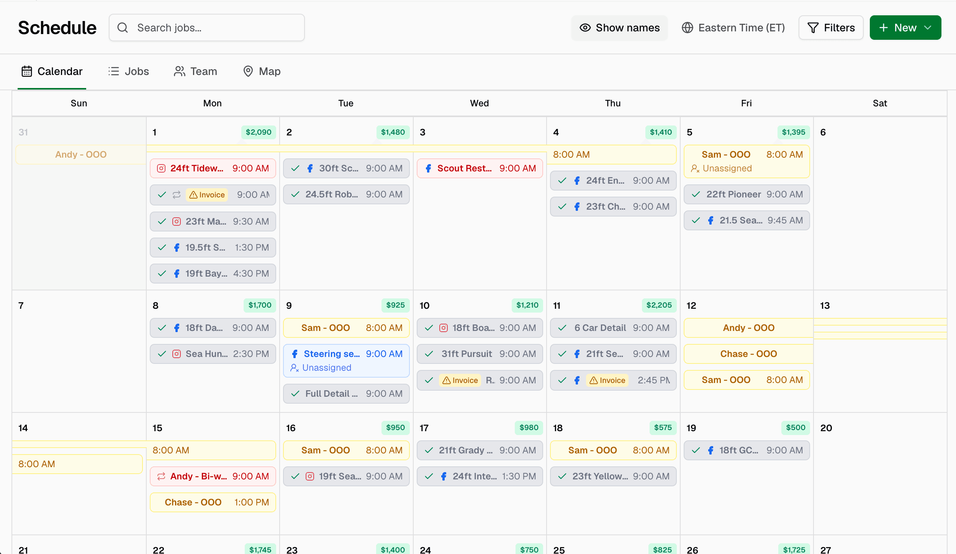Click Facebook icon on 21.5 Sea... job

pyautogui.click(x=710, y=220)
